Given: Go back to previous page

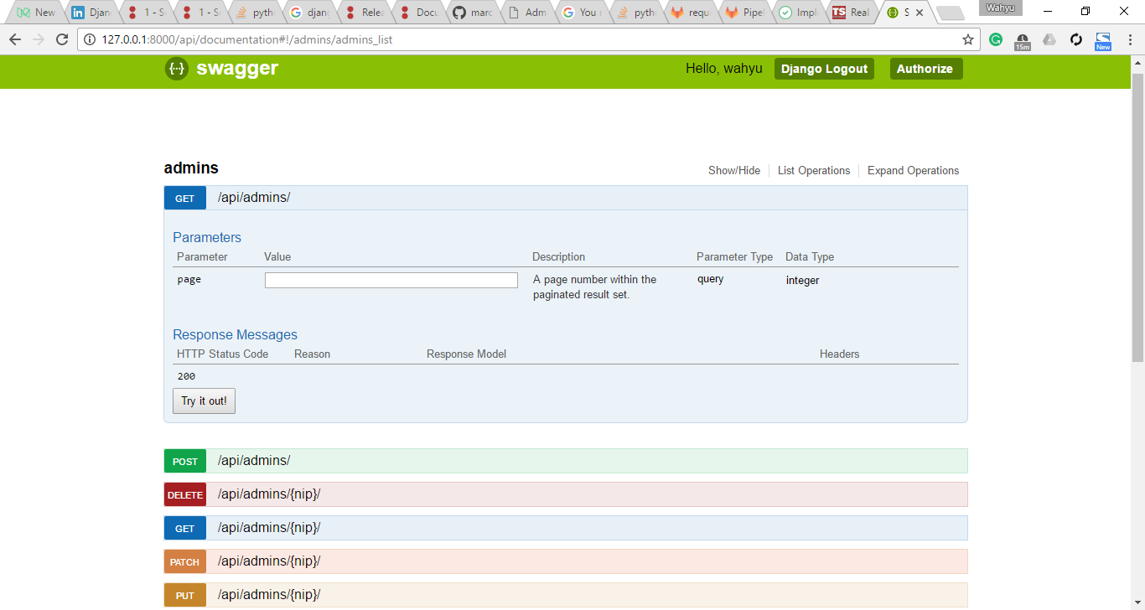Looking at the screenshot, I should 14,39.
